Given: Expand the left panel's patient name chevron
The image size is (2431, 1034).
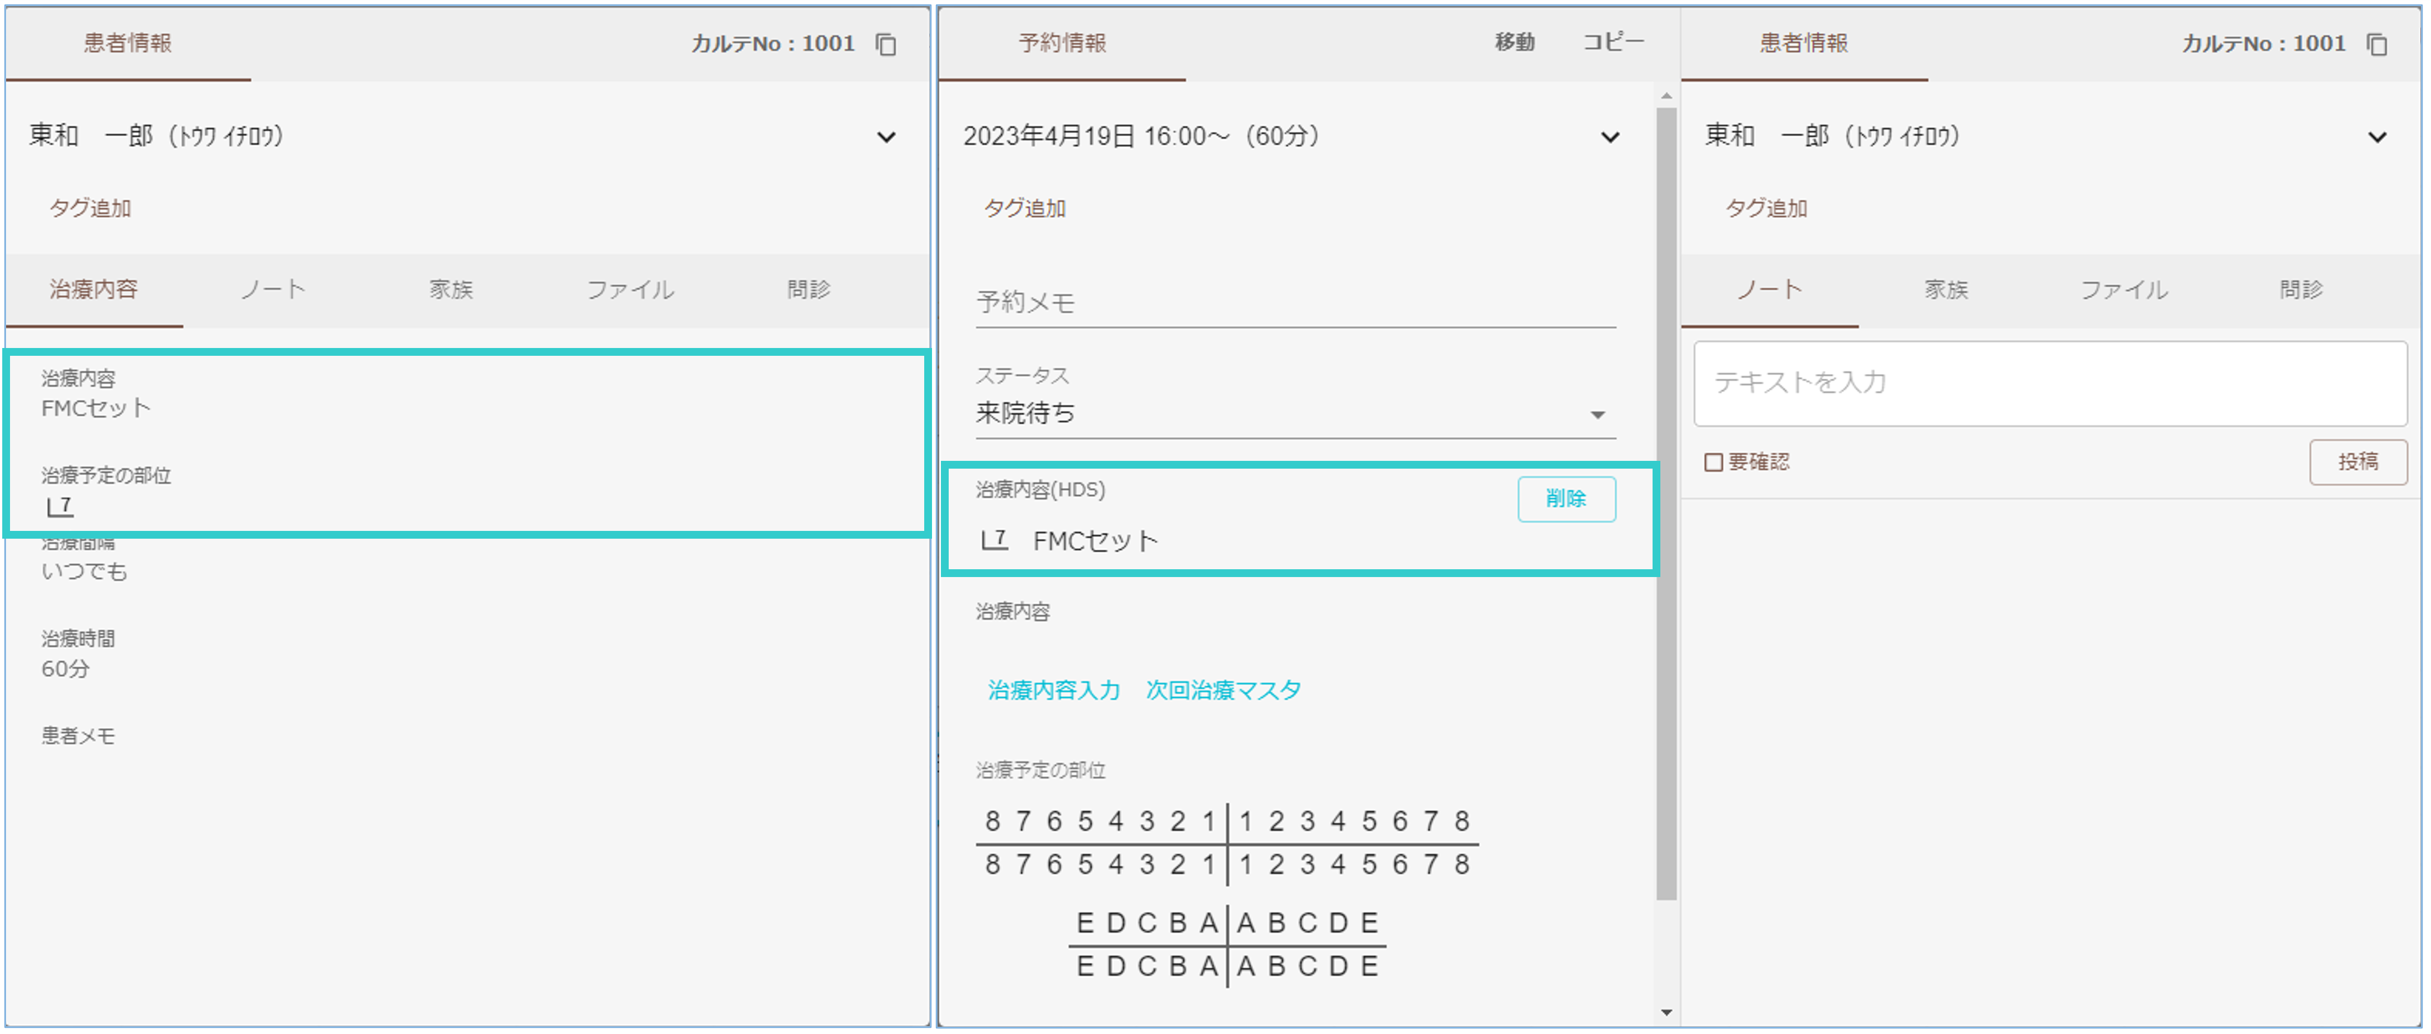Looking at the screenshot, I should (x=885, y=137).
